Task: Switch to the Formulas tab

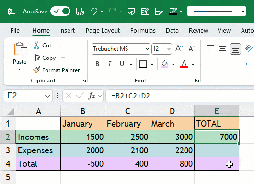Action: coord(143,31)
